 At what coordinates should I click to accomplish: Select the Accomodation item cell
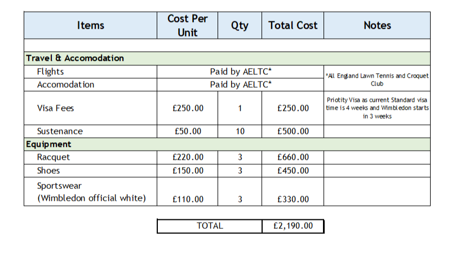coord(90,85)
